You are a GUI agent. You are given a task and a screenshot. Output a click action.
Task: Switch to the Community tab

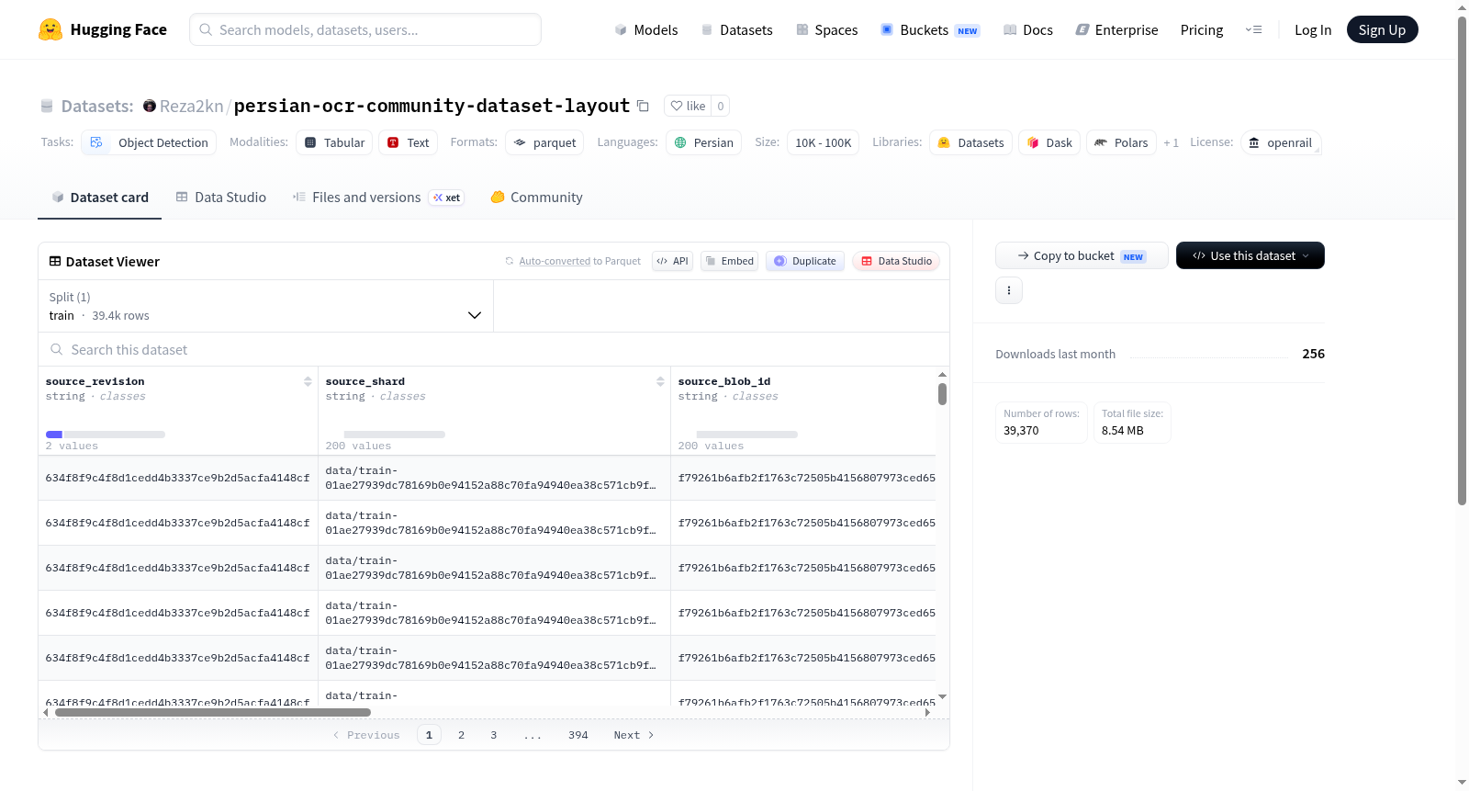[536, 197]
